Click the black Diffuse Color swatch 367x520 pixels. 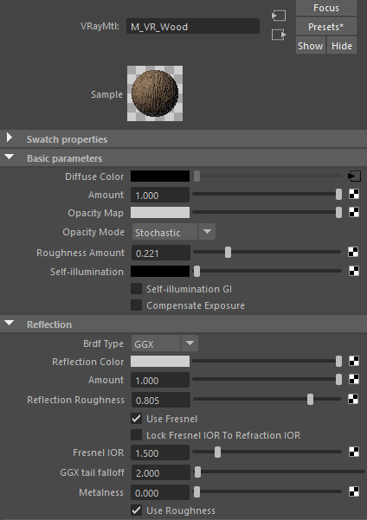click(x=160, y=177)
